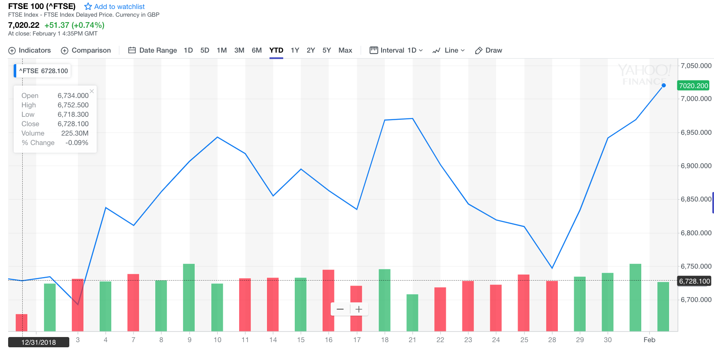Open the Indicators plus icon

[12, 50]
